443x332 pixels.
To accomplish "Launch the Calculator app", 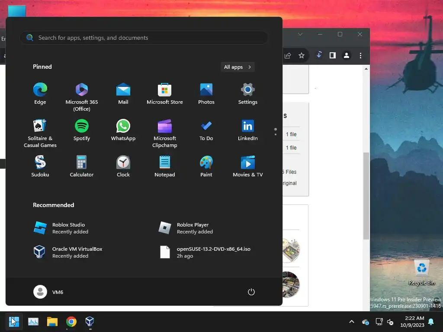I will [x=82, y=166].
